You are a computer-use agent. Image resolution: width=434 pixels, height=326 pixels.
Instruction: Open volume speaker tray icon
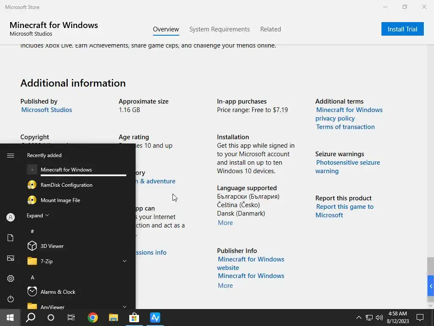pyautogui.click(x=379, y=318)
